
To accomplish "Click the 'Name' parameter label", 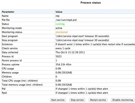I will 5,16.
